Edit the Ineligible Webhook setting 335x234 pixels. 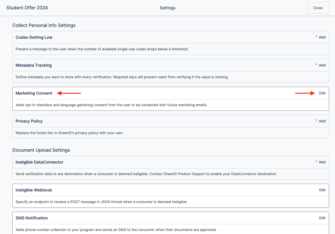point(322,190)
